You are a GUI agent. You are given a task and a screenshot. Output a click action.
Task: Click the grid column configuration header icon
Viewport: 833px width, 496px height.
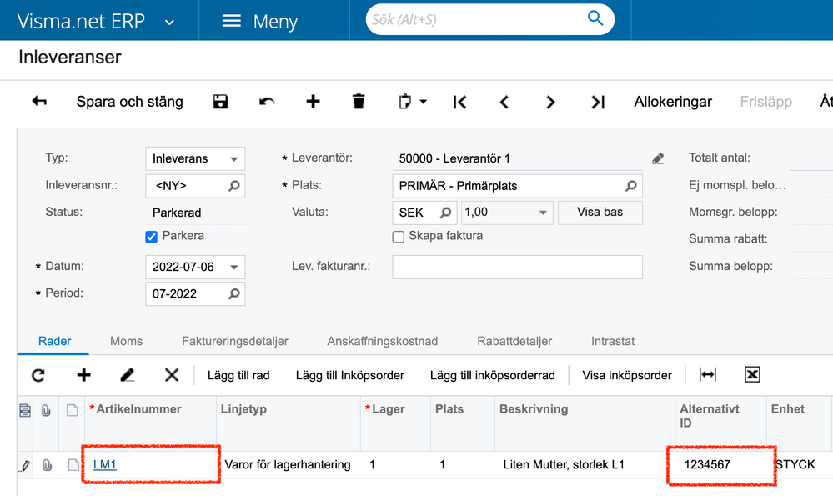click(x=25, y=410)
